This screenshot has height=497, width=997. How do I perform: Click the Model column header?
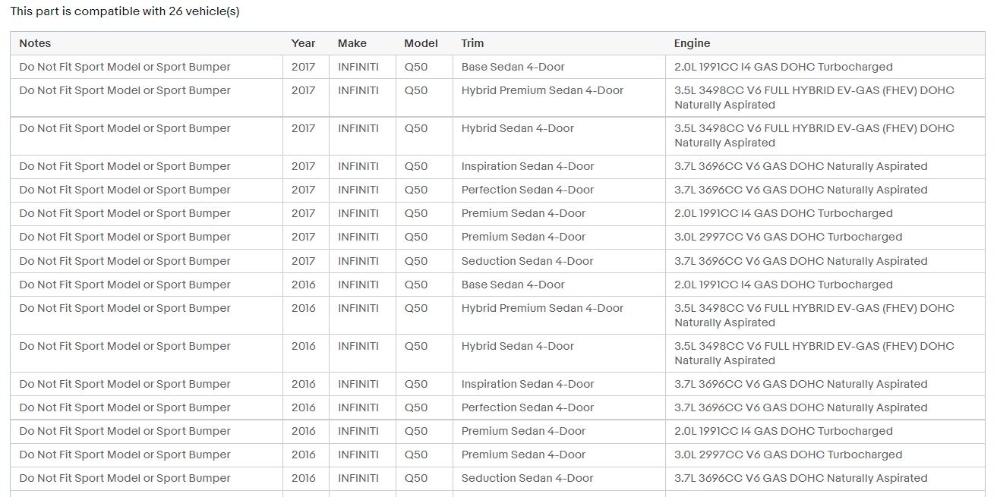tap(421, 43)
